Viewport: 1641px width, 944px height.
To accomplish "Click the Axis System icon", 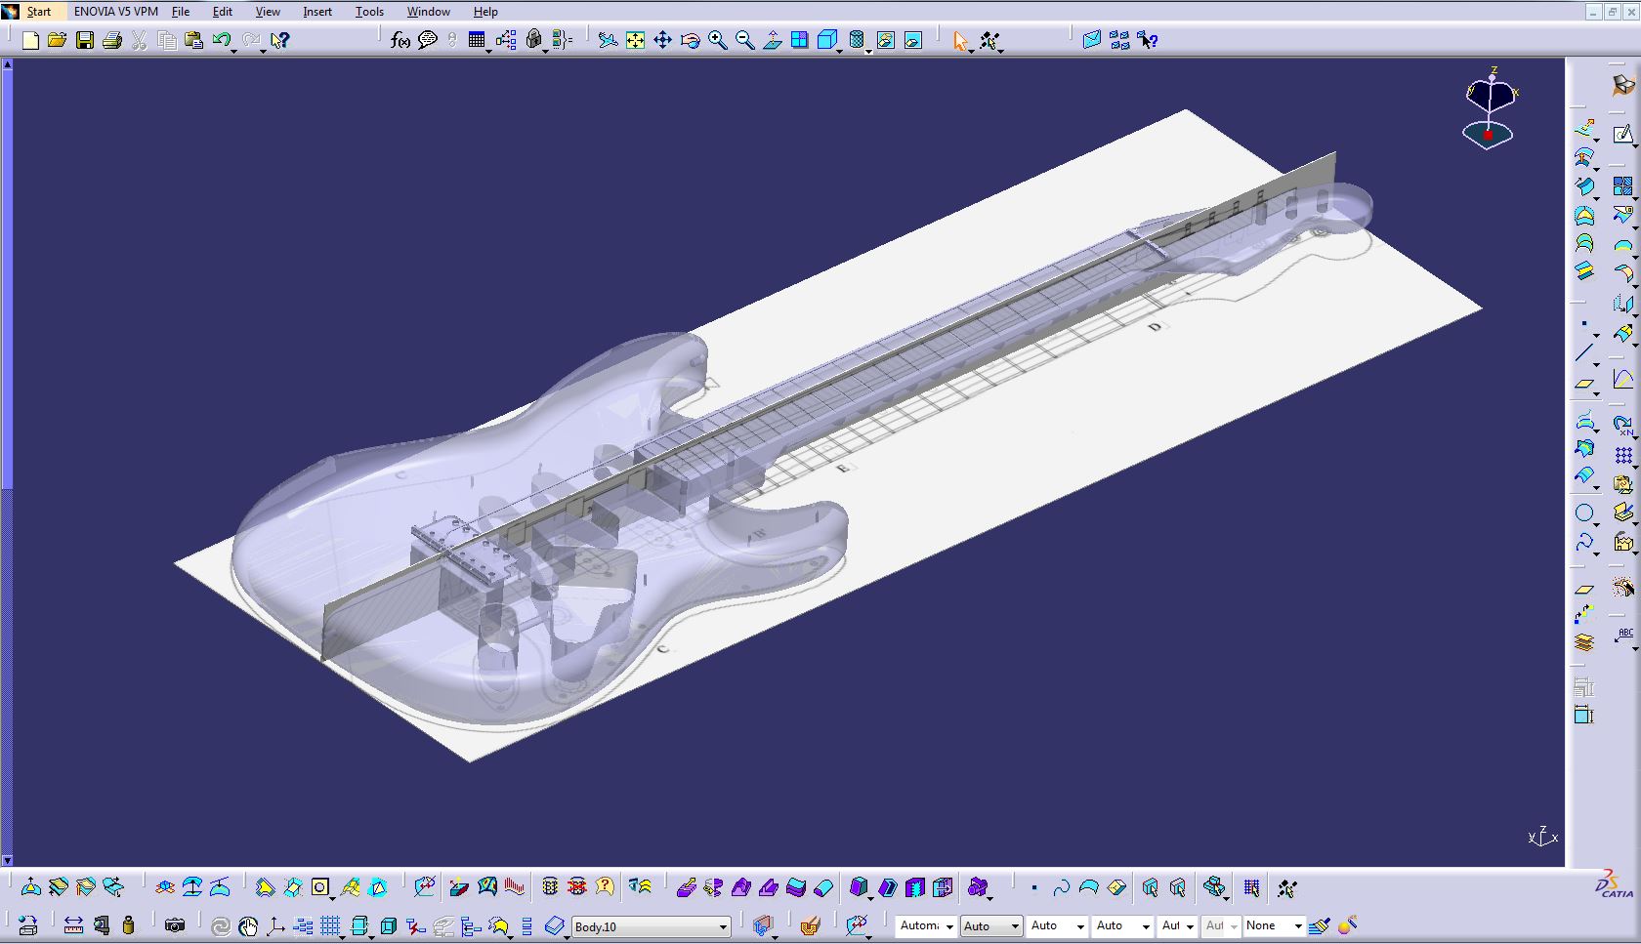I will tap(275, 925).
